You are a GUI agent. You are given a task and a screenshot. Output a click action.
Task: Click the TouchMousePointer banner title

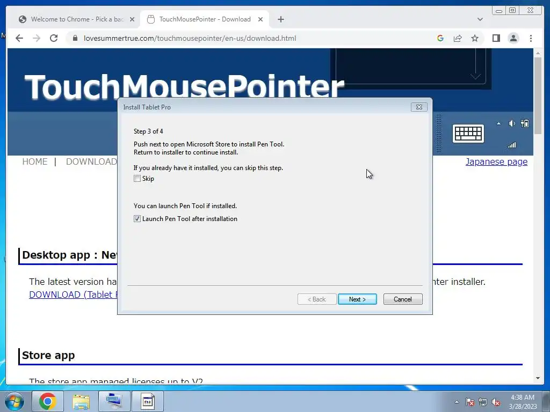[x=184, y=87]
